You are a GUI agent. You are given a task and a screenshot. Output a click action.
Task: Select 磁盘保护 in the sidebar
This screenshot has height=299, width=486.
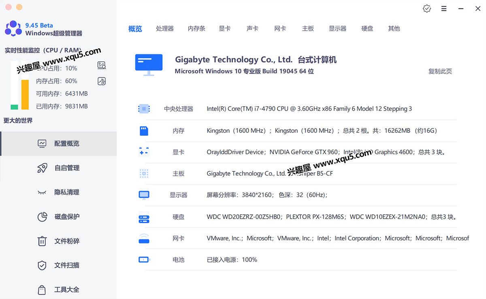(58, 217)
